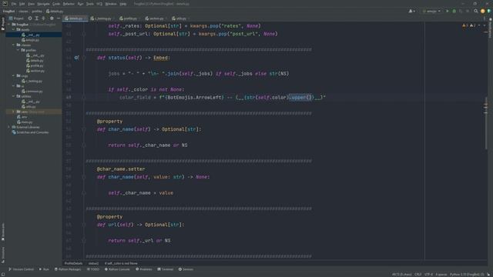Click the override gutter icon beside status method
This screenshot has width=493, height=277.
[x=76, y=58]
